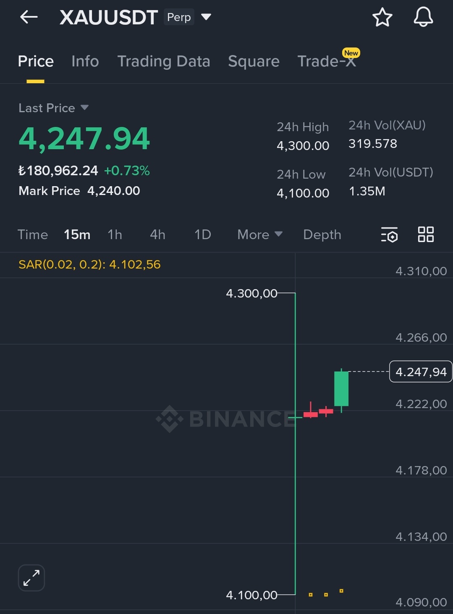Switch to the Info tab

[x=85, y=61]
